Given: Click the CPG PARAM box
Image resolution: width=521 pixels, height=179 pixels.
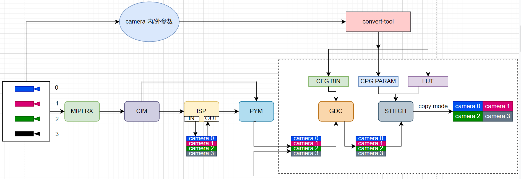Looking at the screenshot, I should point(378,81).
